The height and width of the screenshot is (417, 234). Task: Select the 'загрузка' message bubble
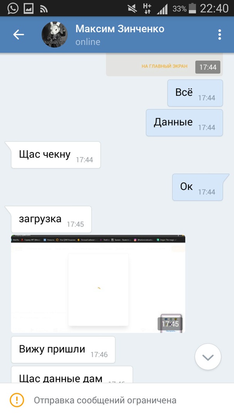(51, 219)
